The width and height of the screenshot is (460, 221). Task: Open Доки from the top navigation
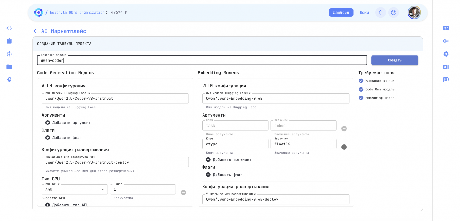[x=364, y=12]
